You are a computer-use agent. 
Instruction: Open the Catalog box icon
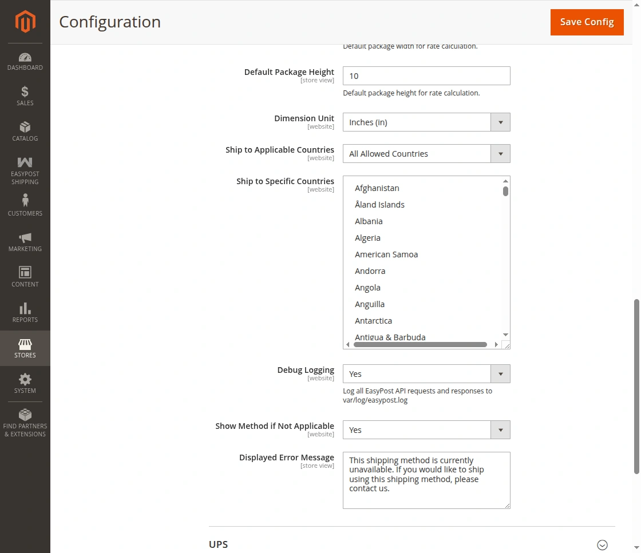point(25,127)
